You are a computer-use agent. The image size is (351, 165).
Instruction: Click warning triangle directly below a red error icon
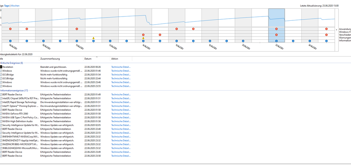[143, 38]
